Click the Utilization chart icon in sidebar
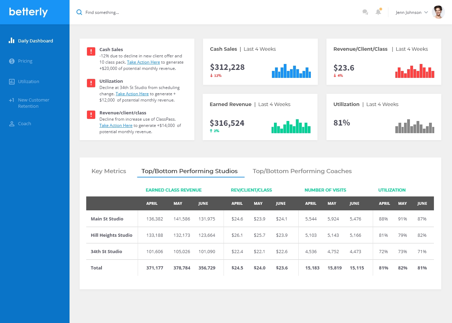 tap(11, 82)
